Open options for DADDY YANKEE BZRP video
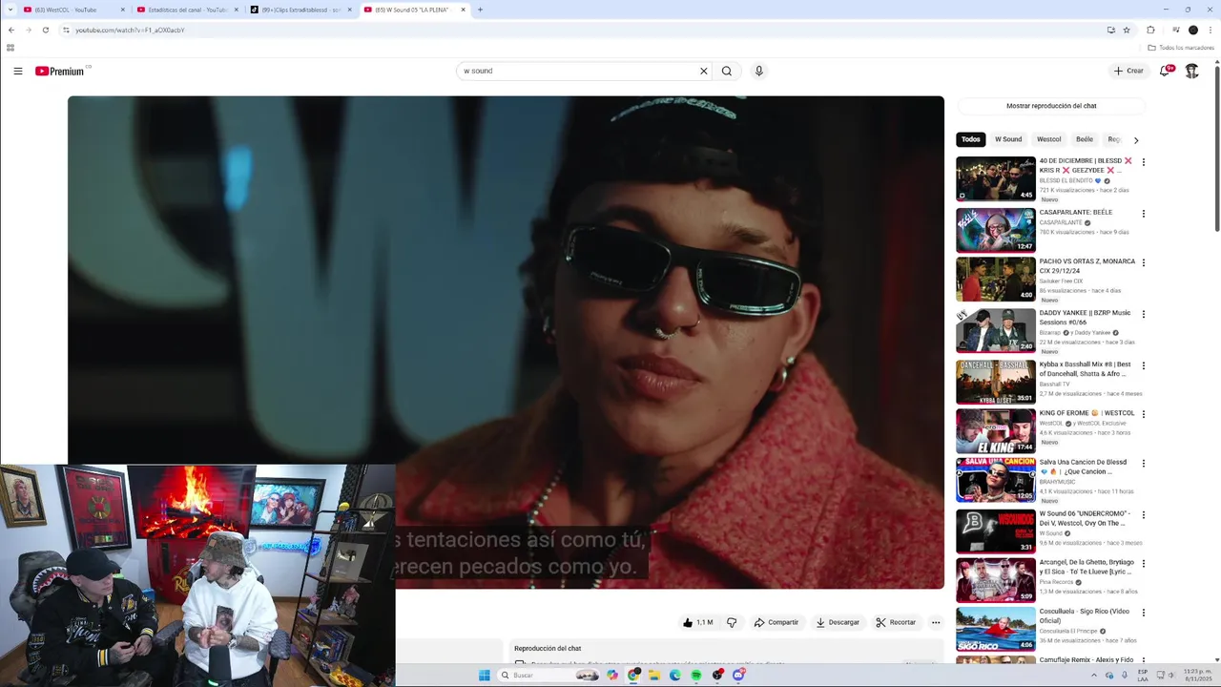This screenshot has height=687, width=1221. click(1143, 314)
